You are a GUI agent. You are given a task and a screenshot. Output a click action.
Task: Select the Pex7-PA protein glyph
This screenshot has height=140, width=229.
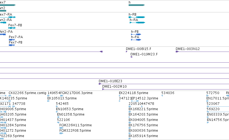click(x=12, y=40)
